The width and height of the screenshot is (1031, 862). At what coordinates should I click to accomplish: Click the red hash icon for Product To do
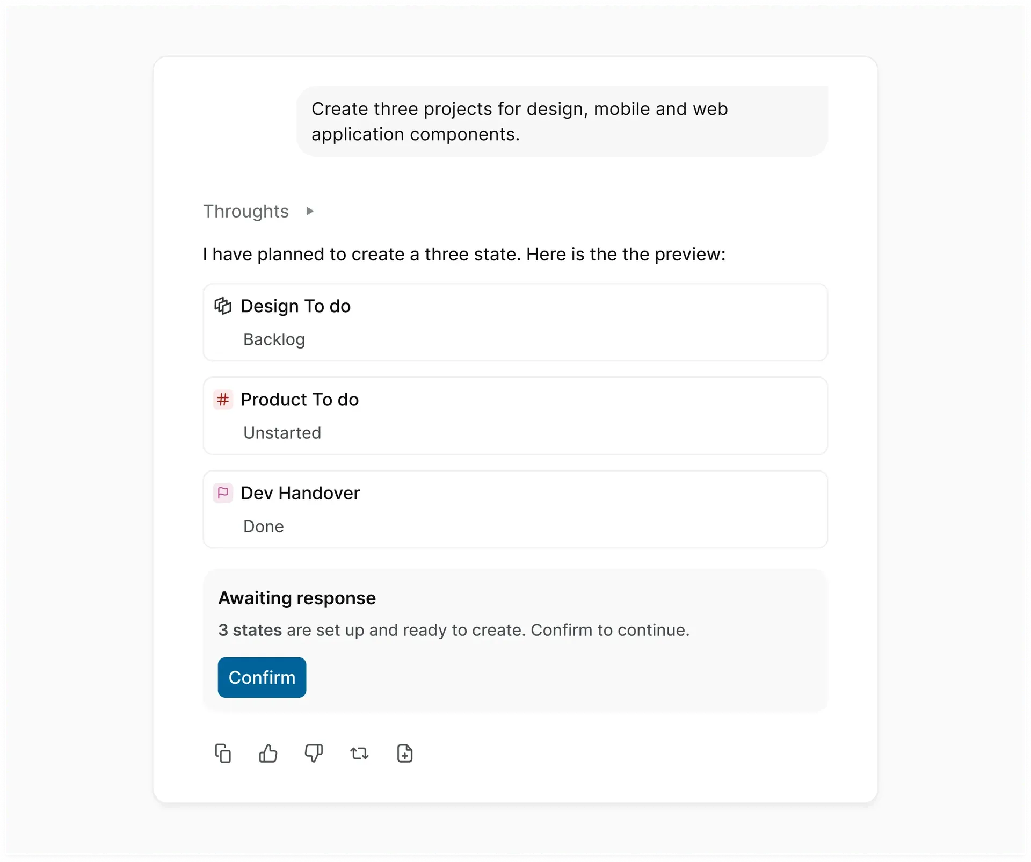pos(223,400)
